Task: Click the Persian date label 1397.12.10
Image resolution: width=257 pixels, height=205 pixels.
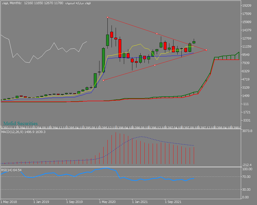Action: pyautogui.click(x=206, y=128)
